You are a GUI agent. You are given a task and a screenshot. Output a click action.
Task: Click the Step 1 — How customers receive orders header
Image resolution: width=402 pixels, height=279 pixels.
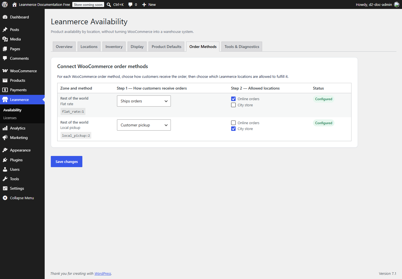[152, 88]
